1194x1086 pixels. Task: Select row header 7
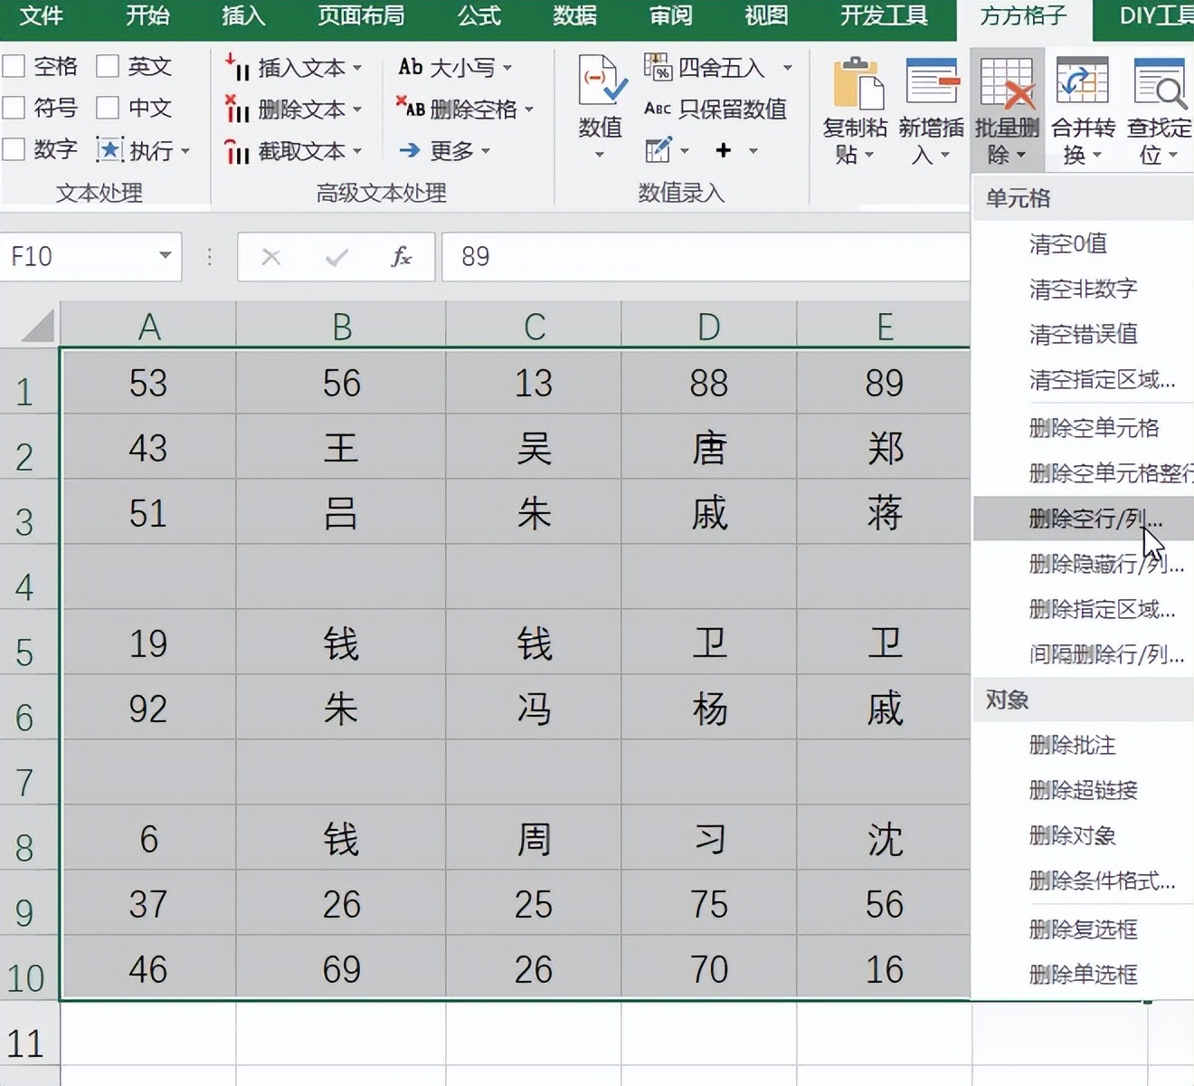pyautogui.click(x=26, y=782)
